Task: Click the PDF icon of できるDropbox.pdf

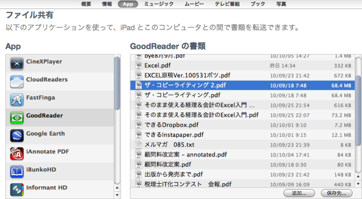Action: click(138, 125)
